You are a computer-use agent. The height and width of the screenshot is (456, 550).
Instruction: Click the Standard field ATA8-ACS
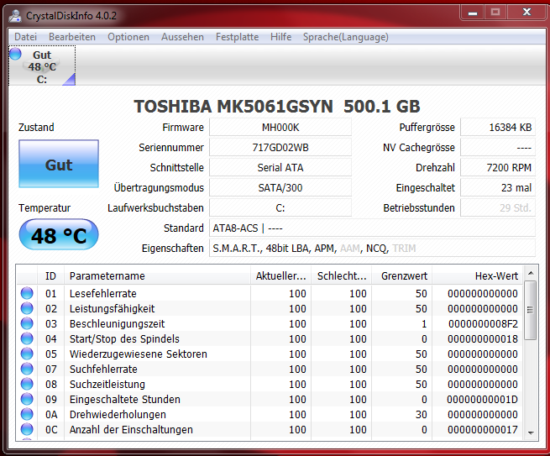[372, 228]
